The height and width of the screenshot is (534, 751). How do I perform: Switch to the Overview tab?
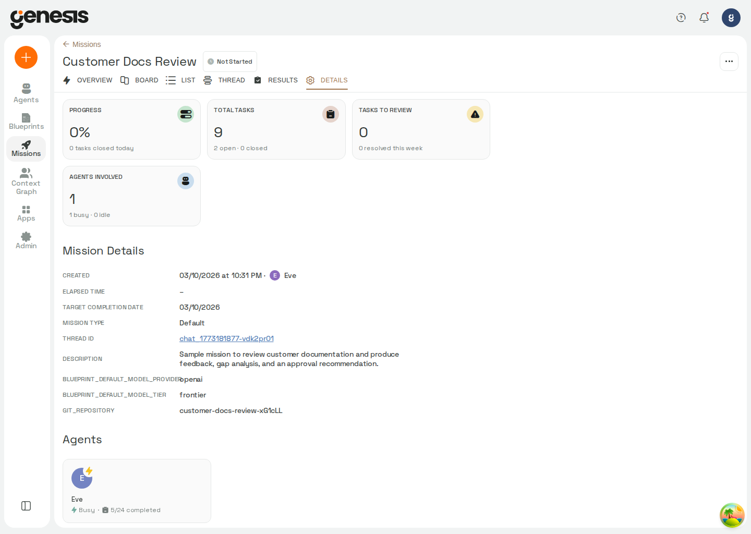click(88, 80)
